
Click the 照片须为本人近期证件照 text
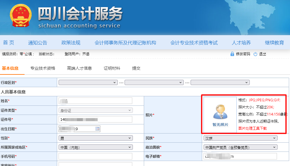(x=259, y=121)
